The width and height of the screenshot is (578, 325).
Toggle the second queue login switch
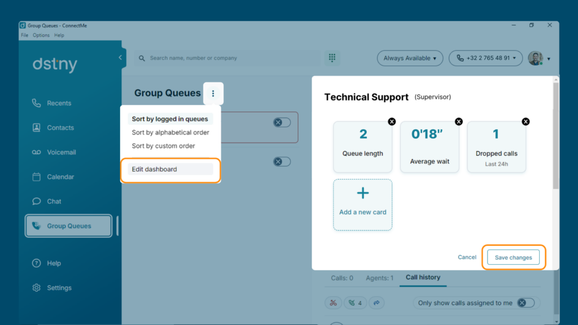coord(282,161)
